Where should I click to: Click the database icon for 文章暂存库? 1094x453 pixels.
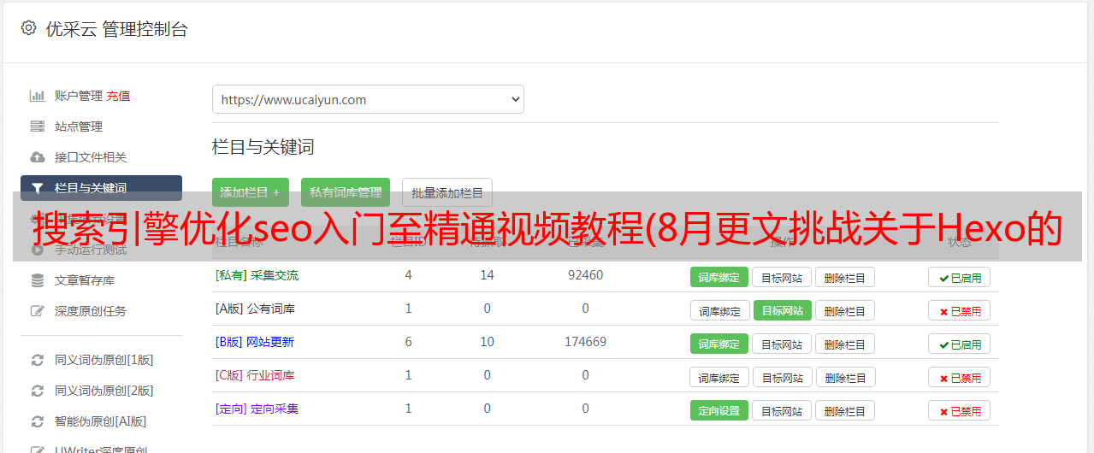(37, 280)
